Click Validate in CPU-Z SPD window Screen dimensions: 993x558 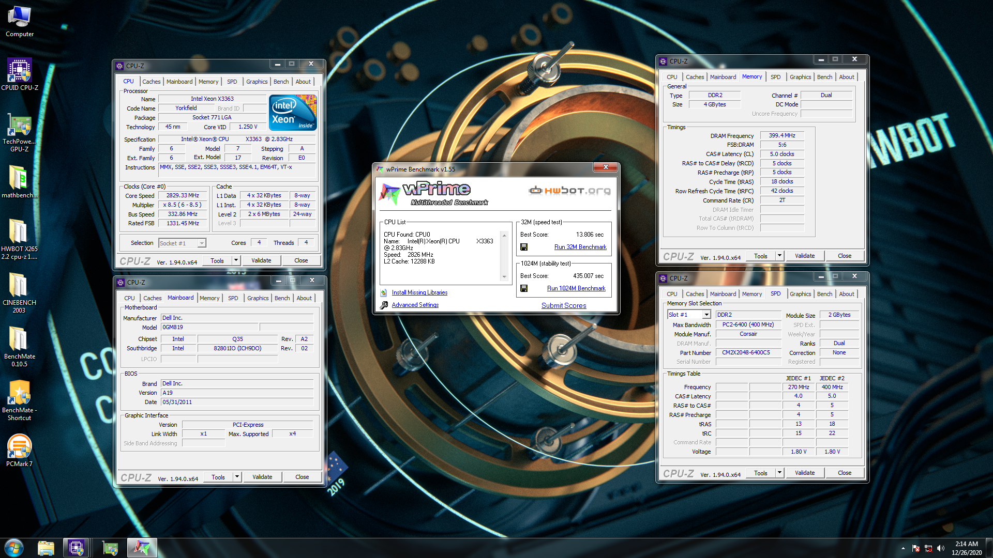point(805,473)
